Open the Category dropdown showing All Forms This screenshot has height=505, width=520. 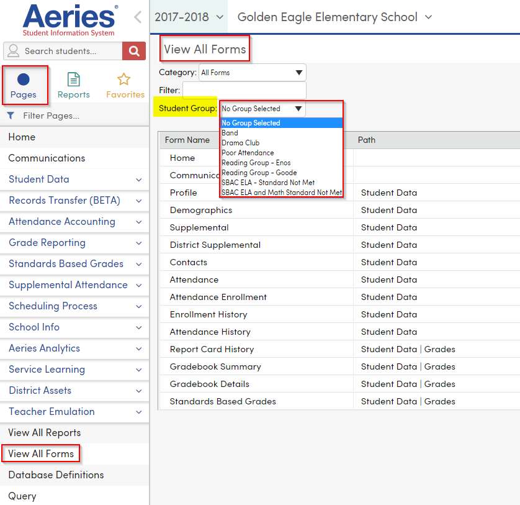[x=251, y=72]
